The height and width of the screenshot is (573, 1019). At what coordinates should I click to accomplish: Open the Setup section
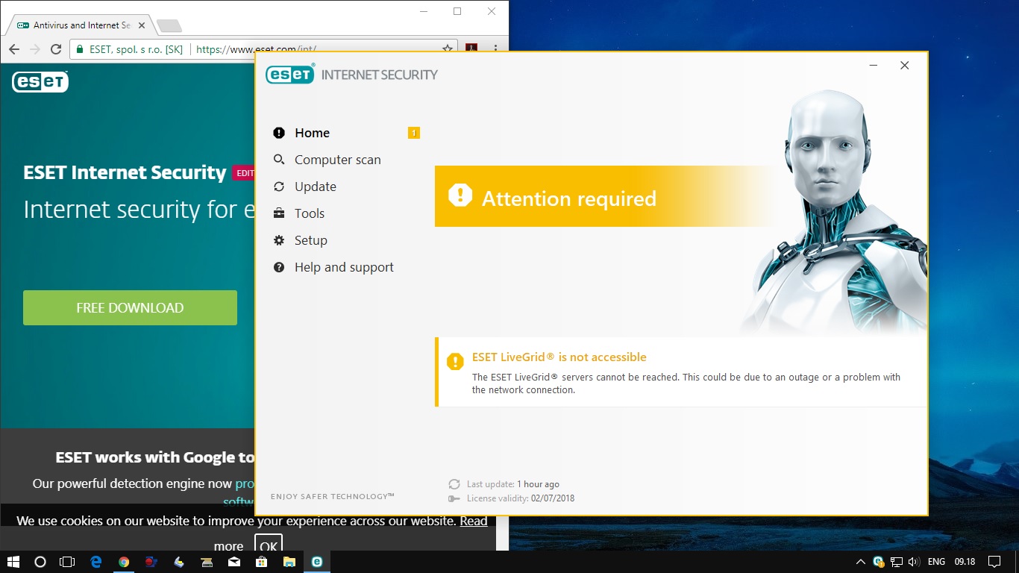coord(310,240)
